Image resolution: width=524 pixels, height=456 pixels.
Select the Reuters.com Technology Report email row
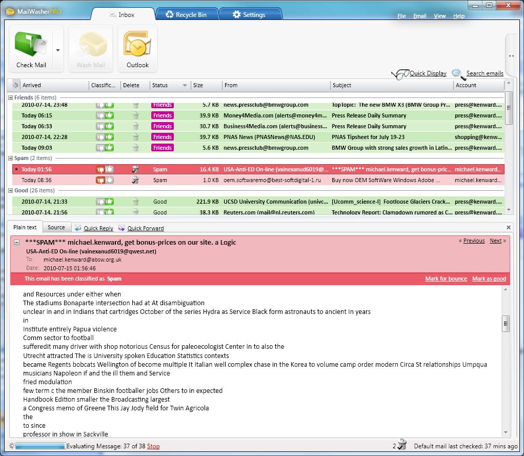tap(258, 212)
